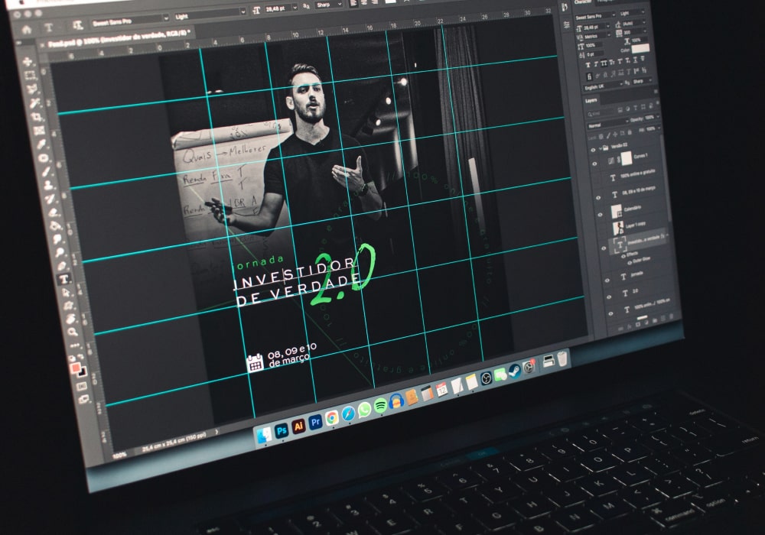The image size is (765, 535).
Task: Toggle text orientation in the options bar
Action: point(77,25)
